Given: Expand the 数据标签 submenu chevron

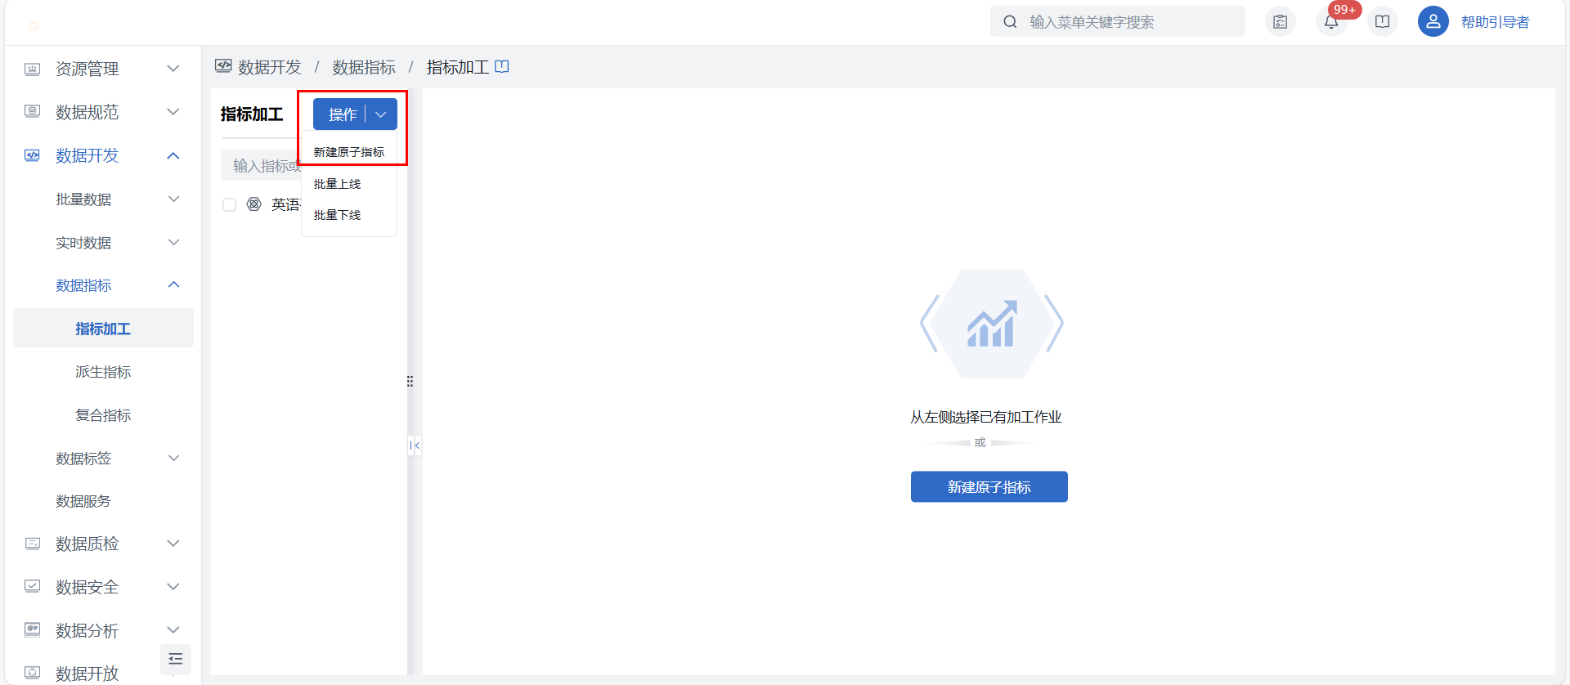Looking at the screenshot, I should click(x=173, y=458).
